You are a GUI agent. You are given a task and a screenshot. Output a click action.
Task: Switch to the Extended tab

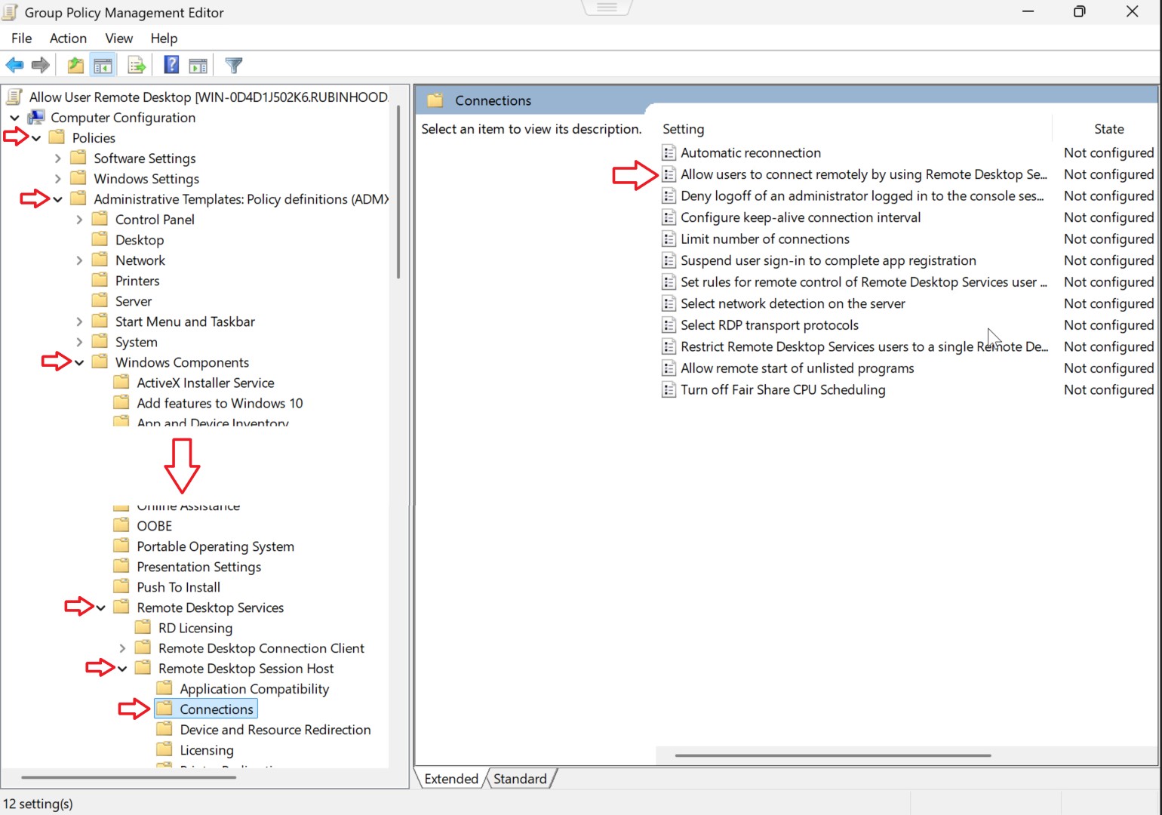coord(451,779)
